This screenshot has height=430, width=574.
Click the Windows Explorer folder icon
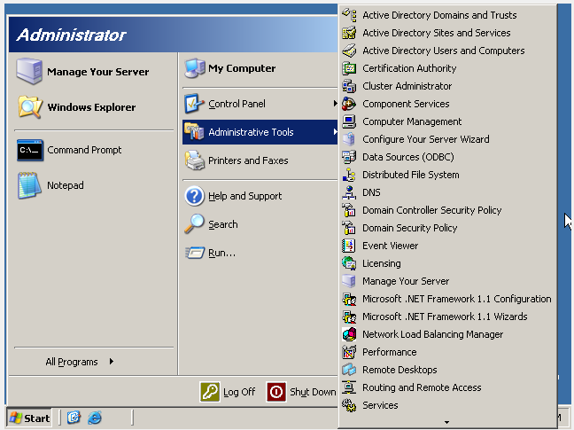(30, 107)
